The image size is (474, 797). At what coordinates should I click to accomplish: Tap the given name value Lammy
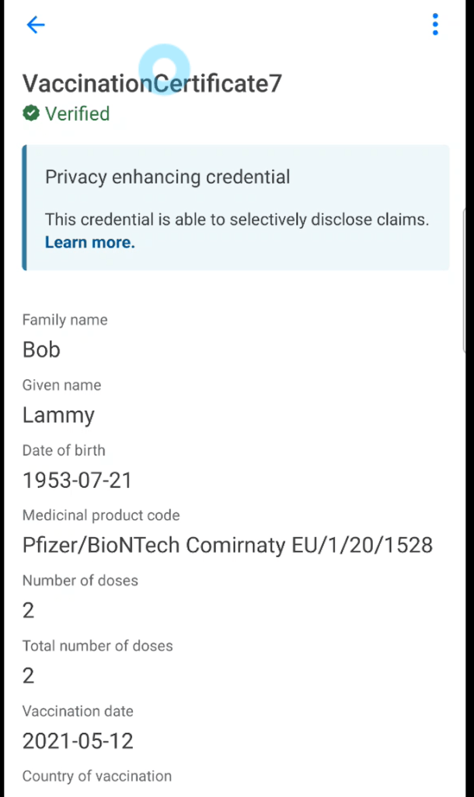point(58,415)
